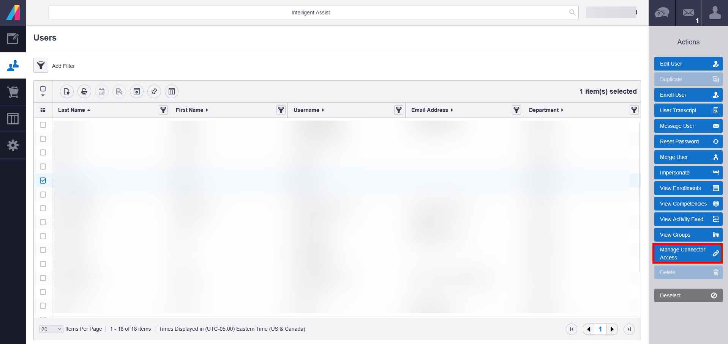Go to previous page arrow

pos(589,329)
